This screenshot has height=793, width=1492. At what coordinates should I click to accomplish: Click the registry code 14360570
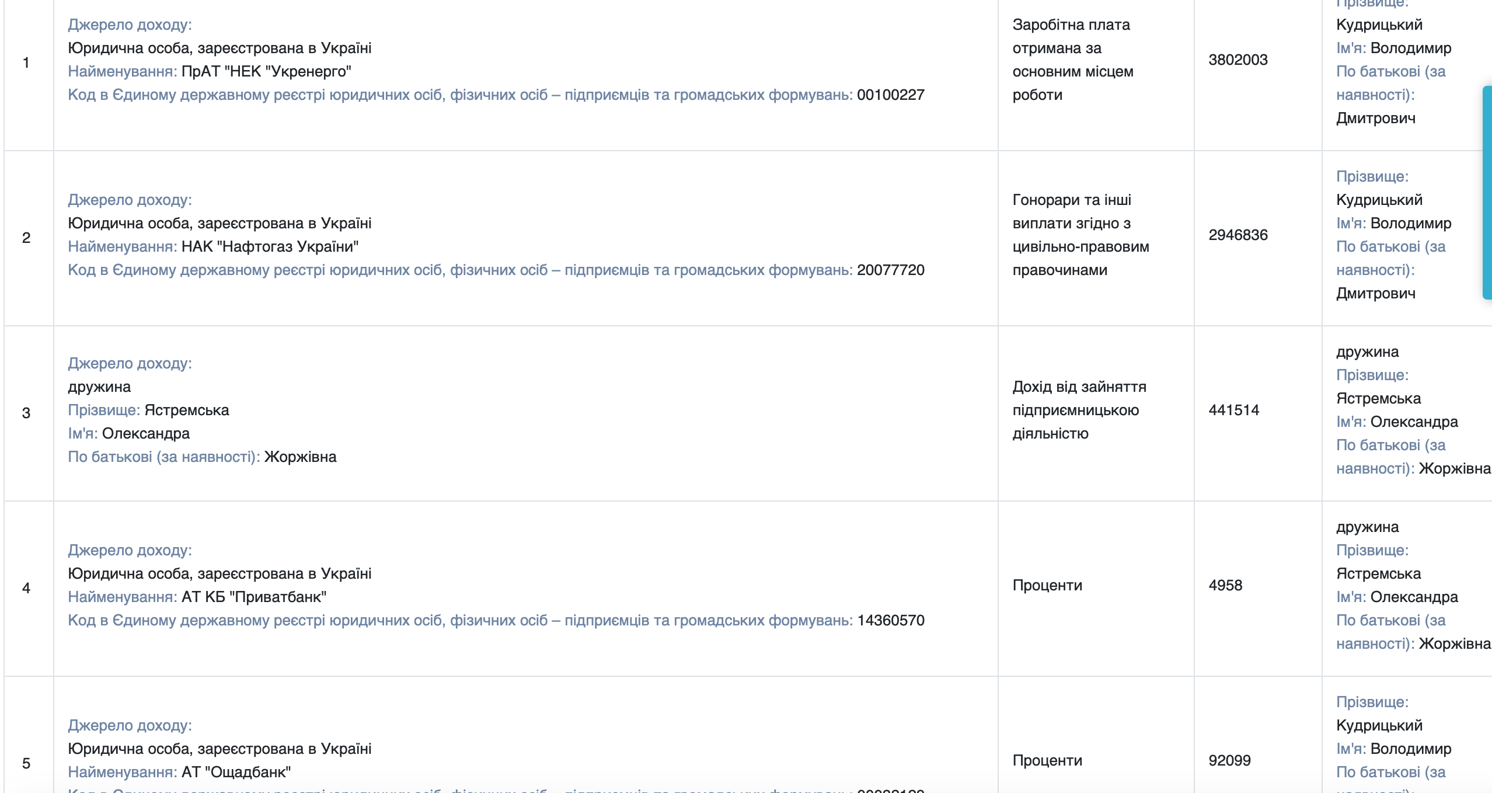[x=890, y=620]
